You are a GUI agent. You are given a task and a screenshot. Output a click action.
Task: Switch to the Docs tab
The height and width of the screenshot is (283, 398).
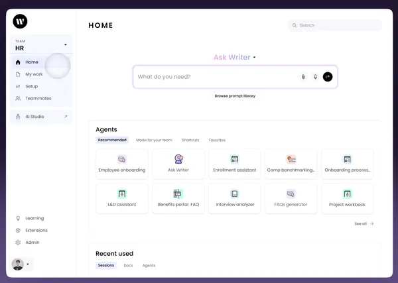point(128,266)
